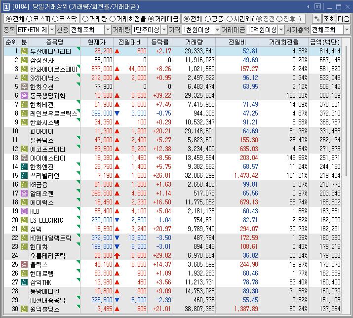Image resolution: width=353 pixels, height=318 pixels.
Task: Click the SK하이닉스 stock name
Action: tap(45, 78)
